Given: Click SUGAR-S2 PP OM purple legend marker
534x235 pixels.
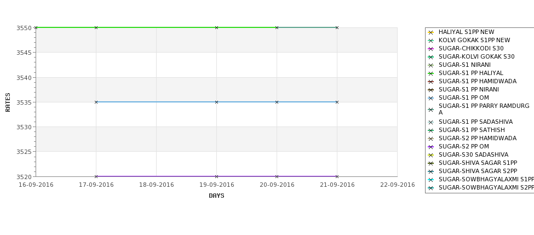Looking at the screenshot, I should [431, 147].
